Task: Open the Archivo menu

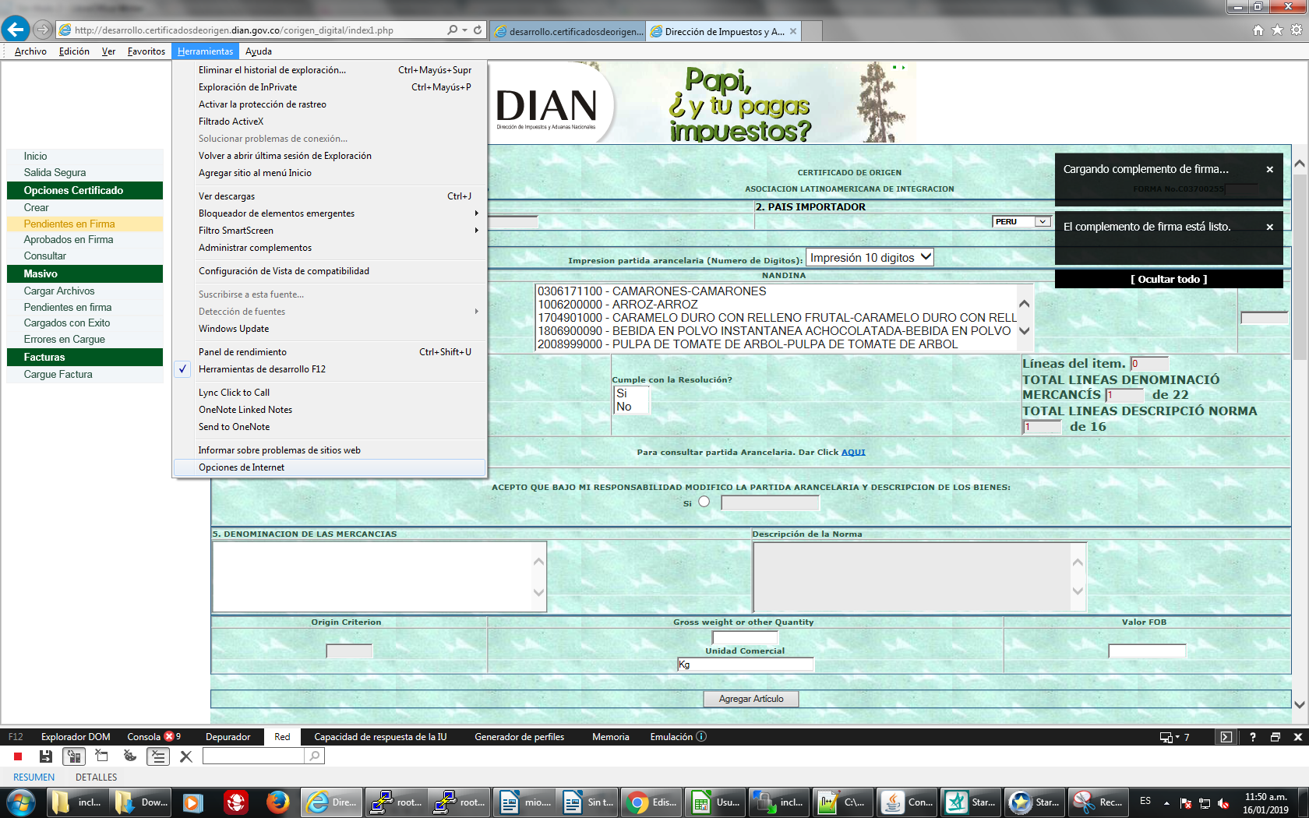Action: pyautogui.click(x=30, y=51)
